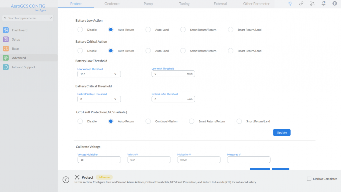341x192 pixels.
Task: Open the notifications bell icon
Action: [323, 3]
